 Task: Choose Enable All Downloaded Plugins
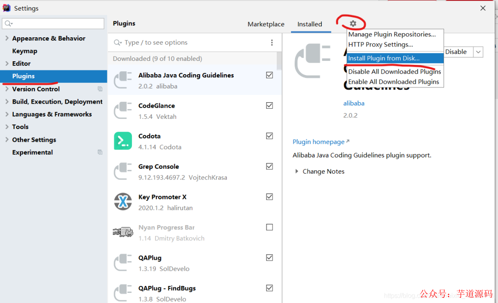coord(395,82)
